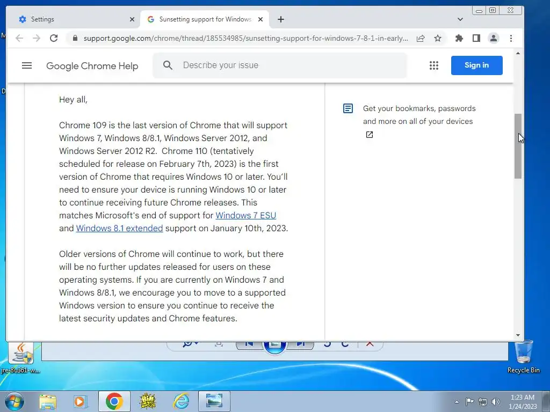Close the Sunsetting support tab

[x=260, y=19]
